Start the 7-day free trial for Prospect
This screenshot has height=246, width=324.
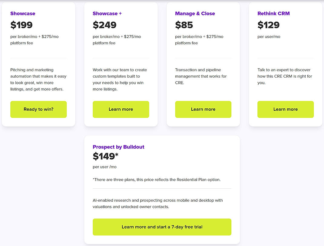(162, 227)
